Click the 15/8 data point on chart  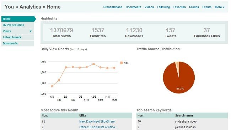coord(114,68)
